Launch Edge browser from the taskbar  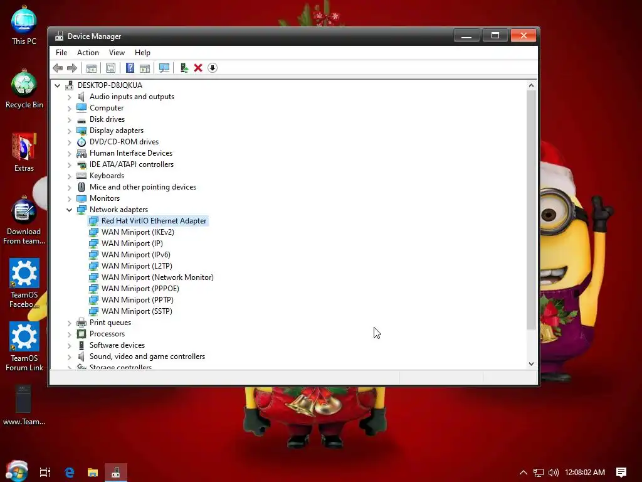69,473
